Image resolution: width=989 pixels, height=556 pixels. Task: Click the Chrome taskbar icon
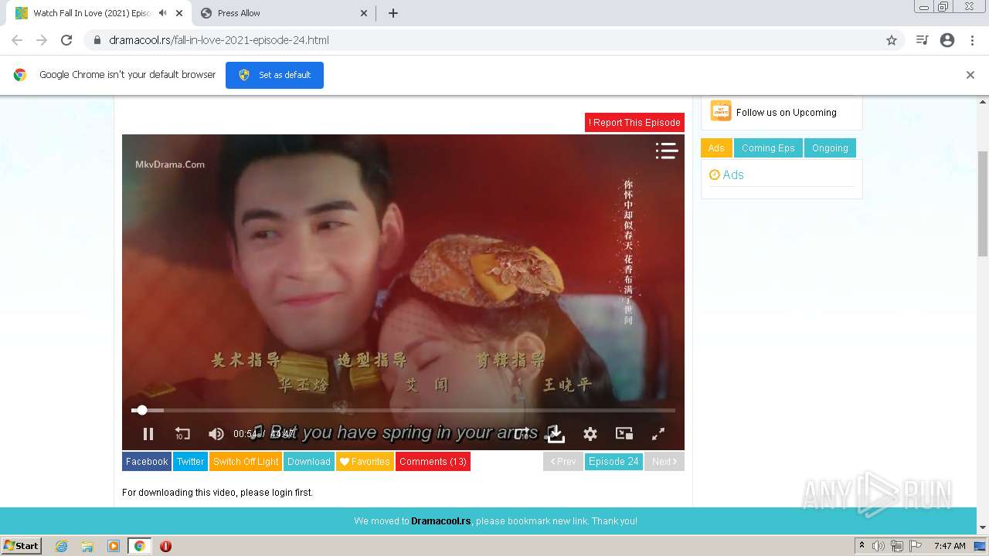(x=139, y=546)
